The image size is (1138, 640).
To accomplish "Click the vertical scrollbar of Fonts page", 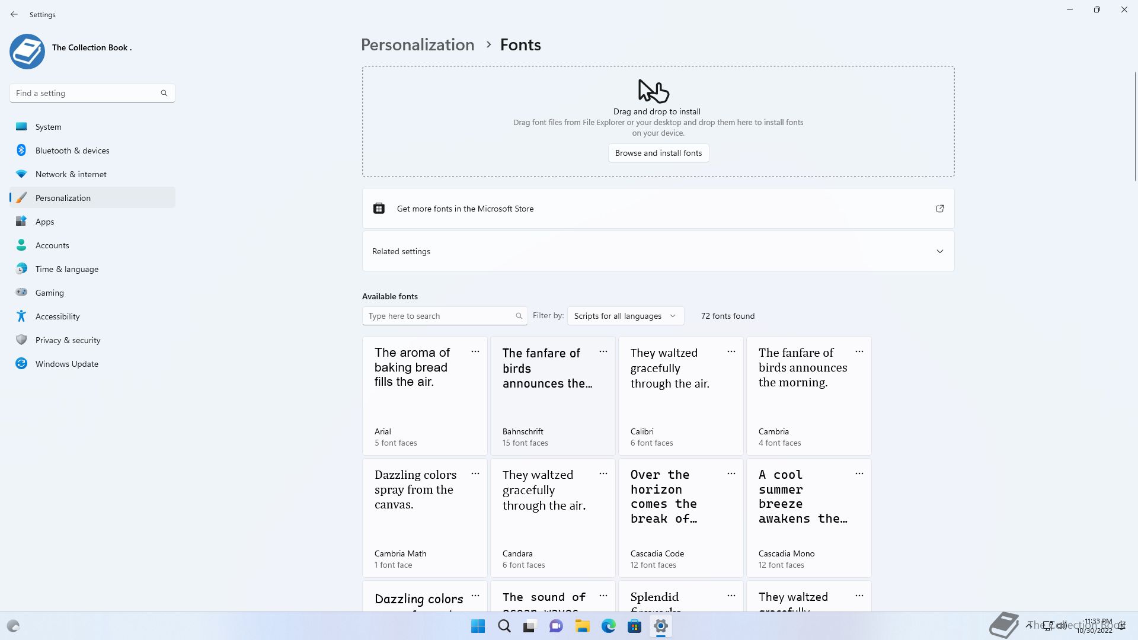I will [1135, 125].
